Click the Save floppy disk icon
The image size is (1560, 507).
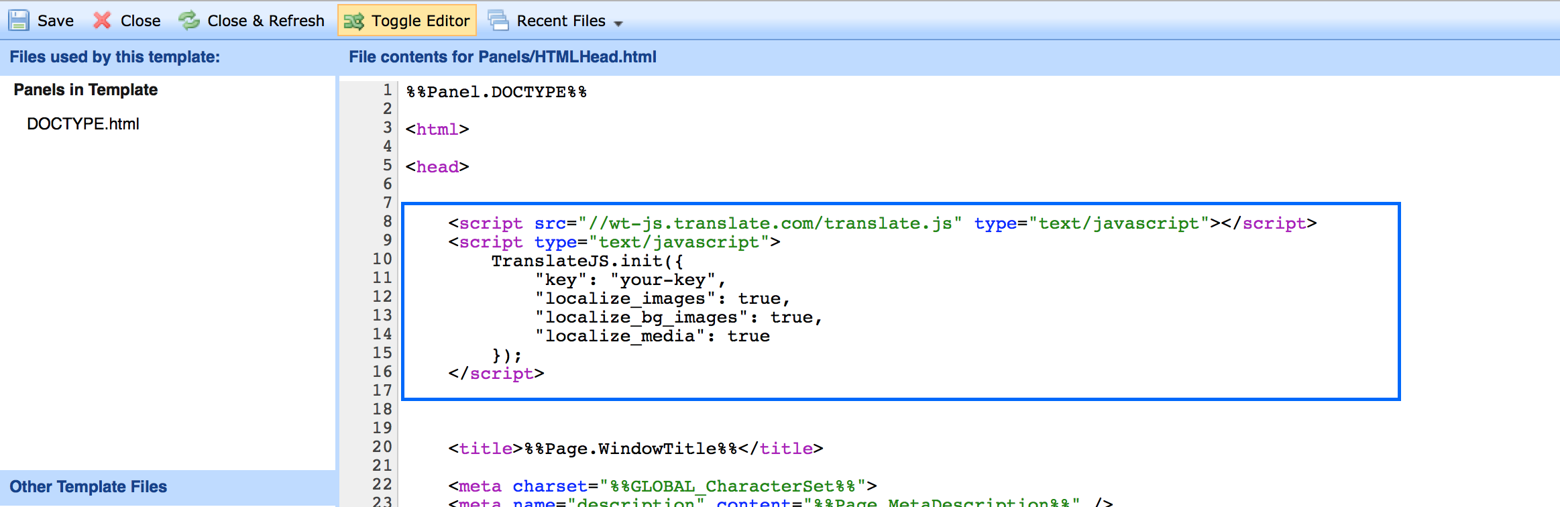coord(19,21)
